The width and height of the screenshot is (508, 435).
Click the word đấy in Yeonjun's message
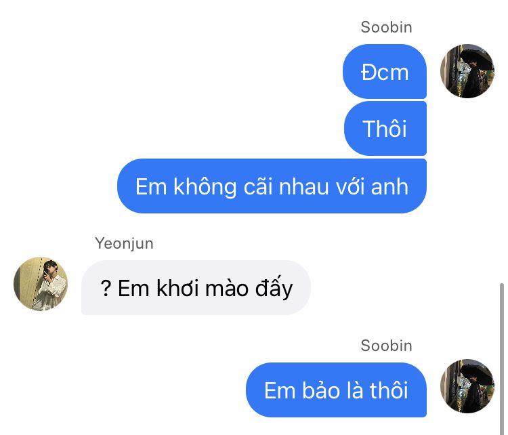point(274,288)
